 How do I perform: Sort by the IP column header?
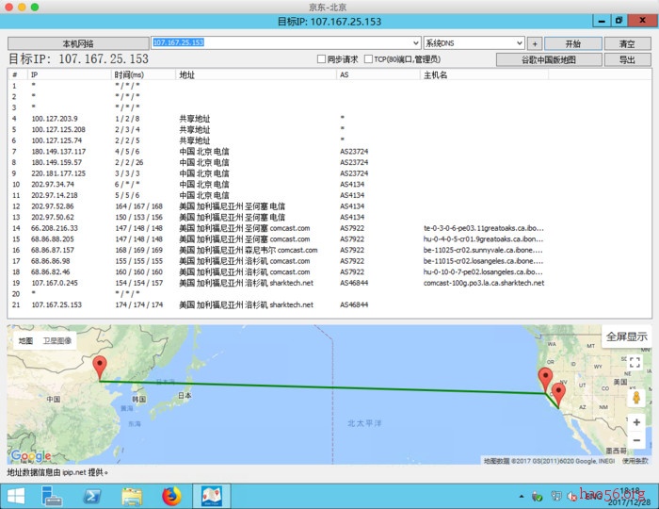(x=69, y=74)
